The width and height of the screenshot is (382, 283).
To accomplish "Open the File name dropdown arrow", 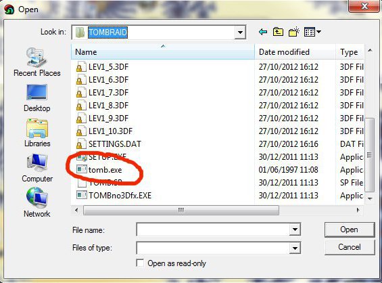I will (x=295, y=230).
